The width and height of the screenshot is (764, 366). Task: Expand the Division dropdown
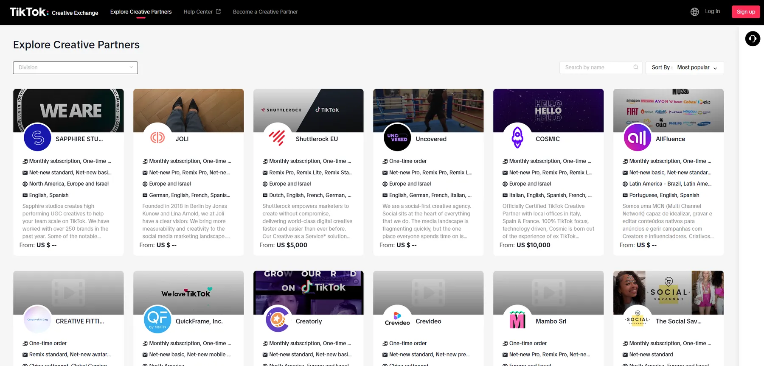pyautogui.click(x=76, y=67)
